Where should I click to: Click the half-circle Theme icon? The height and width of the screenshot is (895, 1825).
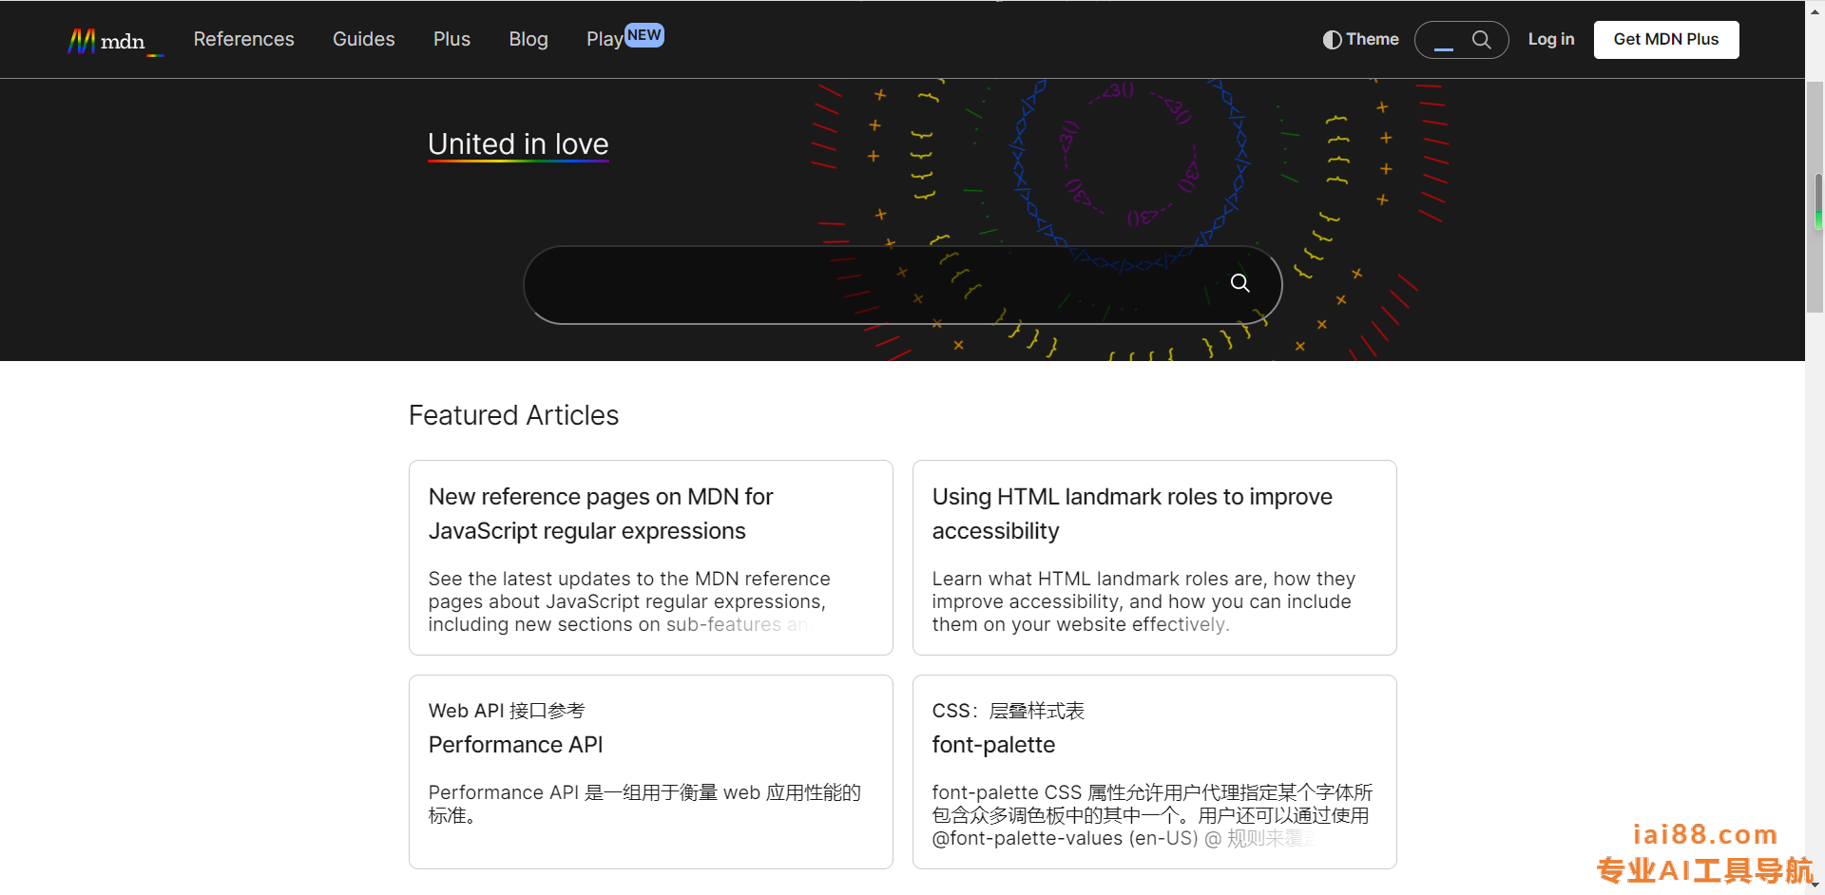1333,40
